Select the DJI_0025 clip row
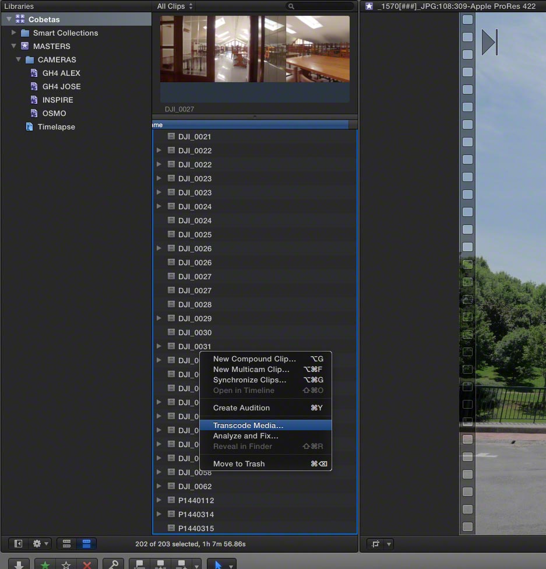This screenshot has width=546, height=569. (255, 234)
